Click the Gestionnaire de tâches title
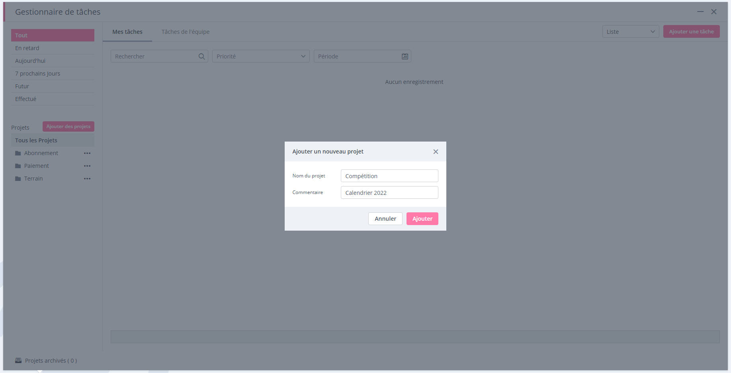 [x=58, y=12]
